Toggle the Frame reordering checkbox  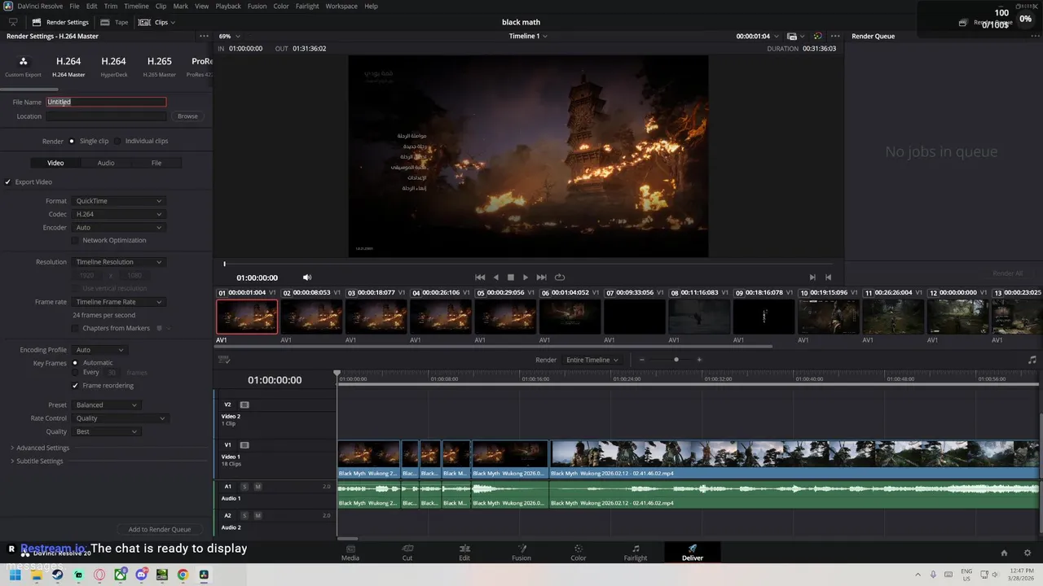coord(75,386)
